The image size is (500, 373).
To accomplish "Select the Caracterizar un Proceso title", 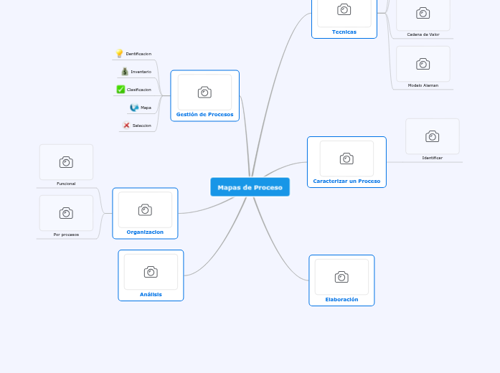I will [346, 181].
